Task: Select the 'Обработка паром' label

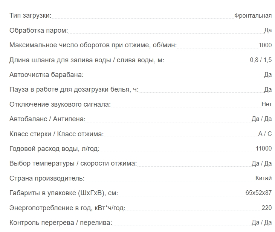Action: [38, 30]
